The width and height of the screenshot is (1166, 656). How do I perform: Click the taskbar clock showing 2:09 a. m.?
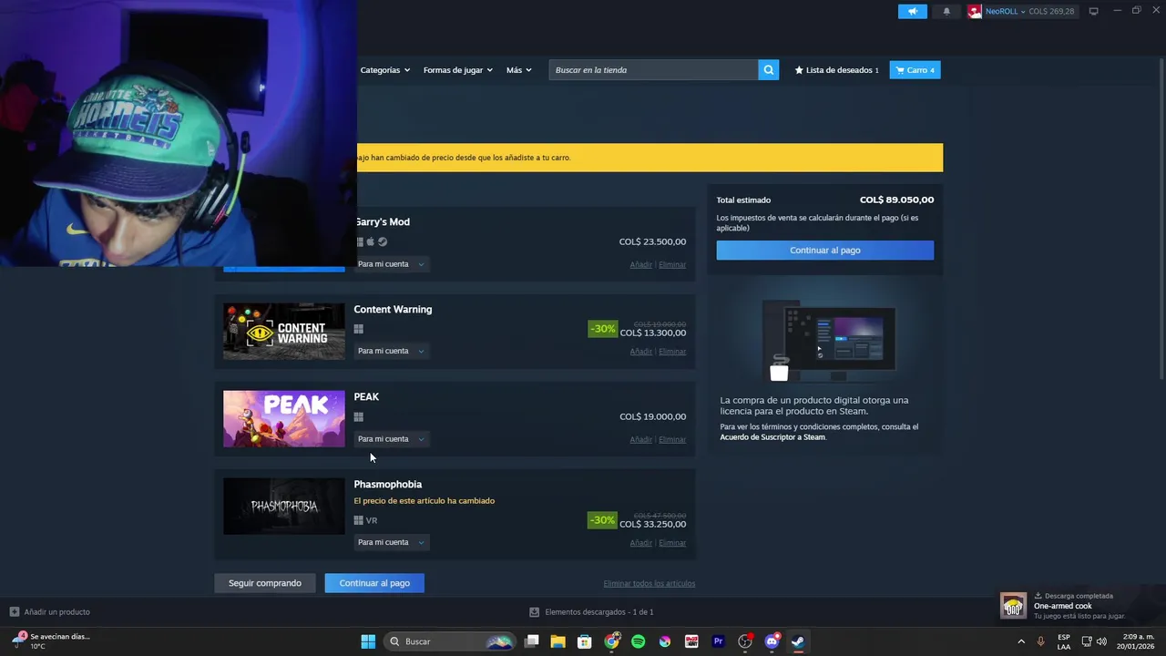coord(1136,641)
